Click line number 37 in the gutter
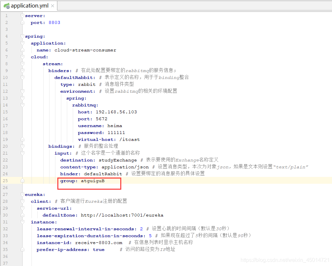Screen dimensions: 332x266 click(5, 263)
